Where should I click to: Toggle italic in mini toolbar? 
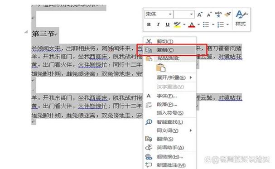158,24
